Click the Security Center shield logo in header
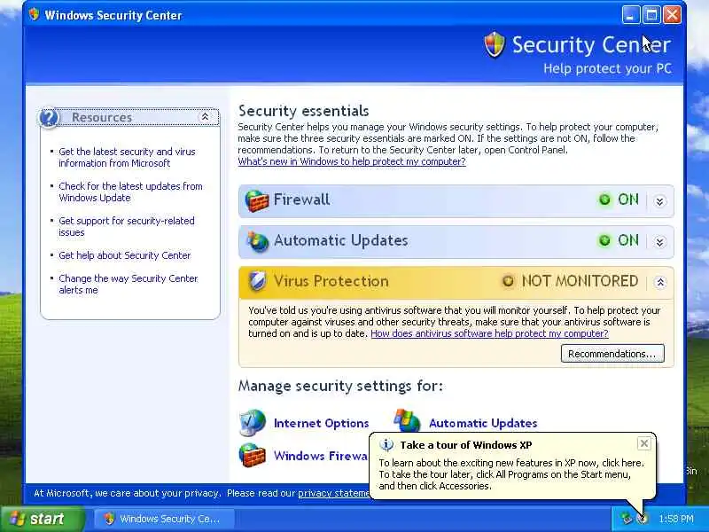 (x=495, y=44)
